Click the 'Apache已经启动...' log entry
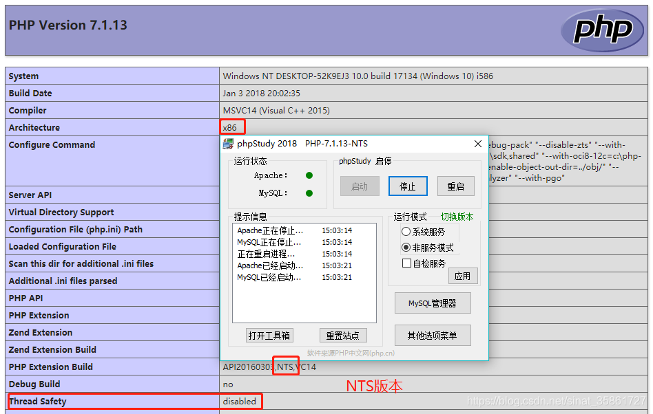Viewport: 653px width, 414px height. click(270, 265)
